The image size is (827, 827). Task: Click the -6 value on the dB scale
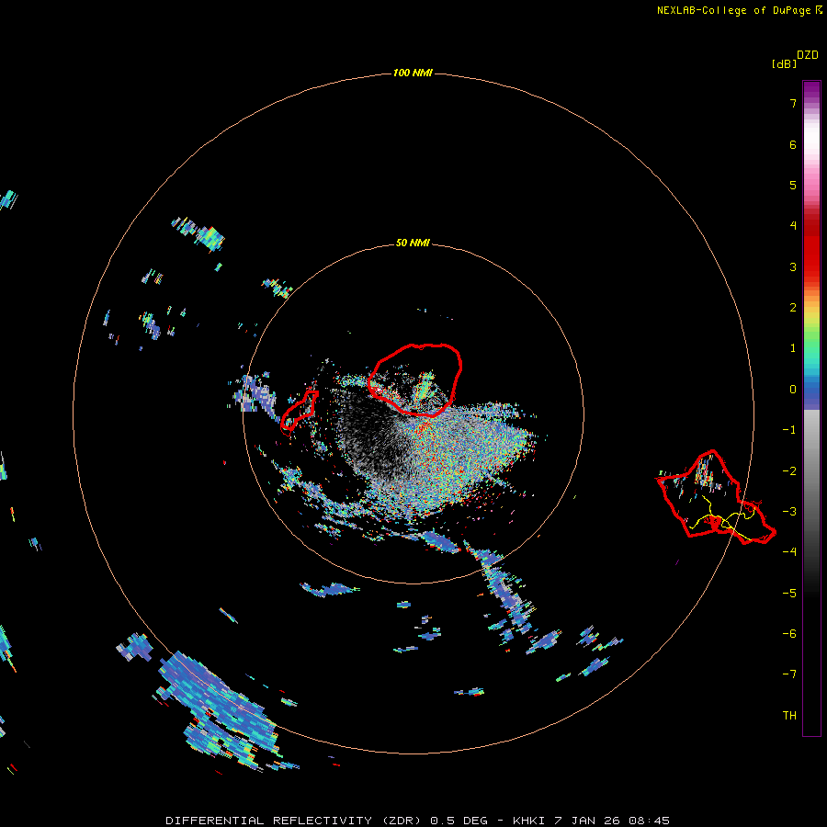click(x=789, y=634)
